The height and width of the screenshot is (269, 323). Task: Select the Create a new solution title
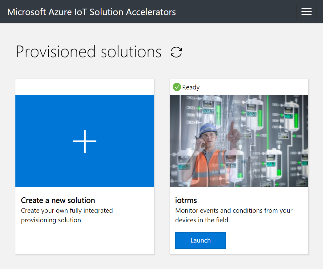[x=58, y=200]
